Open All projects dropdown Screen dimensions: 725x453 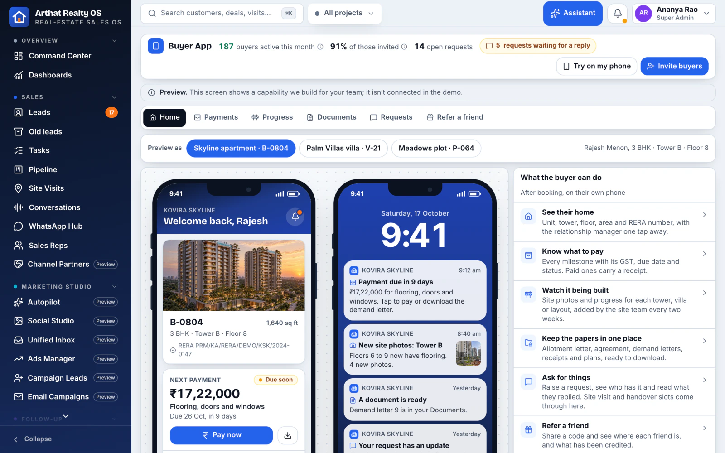345,13
